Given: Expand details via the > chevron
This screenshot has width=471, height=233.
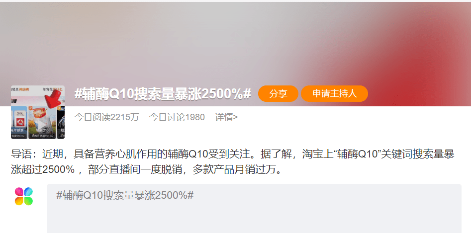Looking at the screenshot, I should point(236,117).
